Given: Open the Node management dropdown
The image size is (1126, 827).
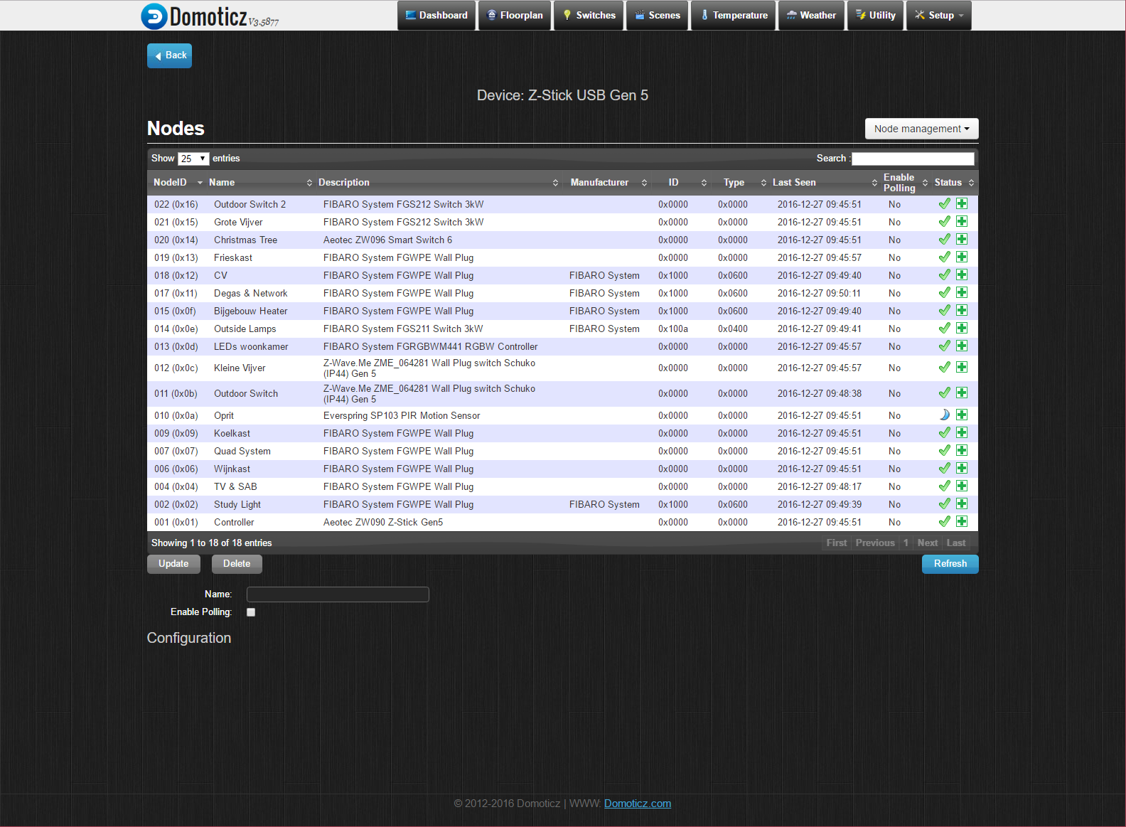Looking at the screenshot, I should [921, 129].
